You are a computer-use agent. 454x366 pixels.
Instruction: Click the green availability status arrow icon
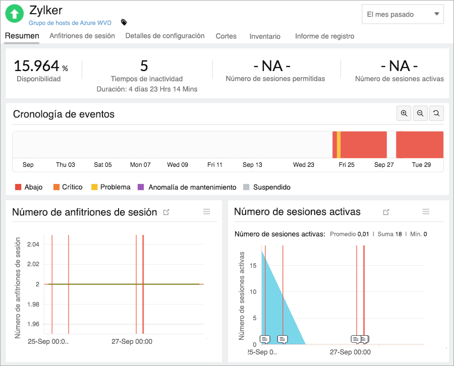14,14
